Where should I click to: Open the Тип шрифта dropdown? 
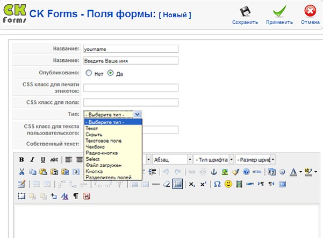tap(231, 159)
